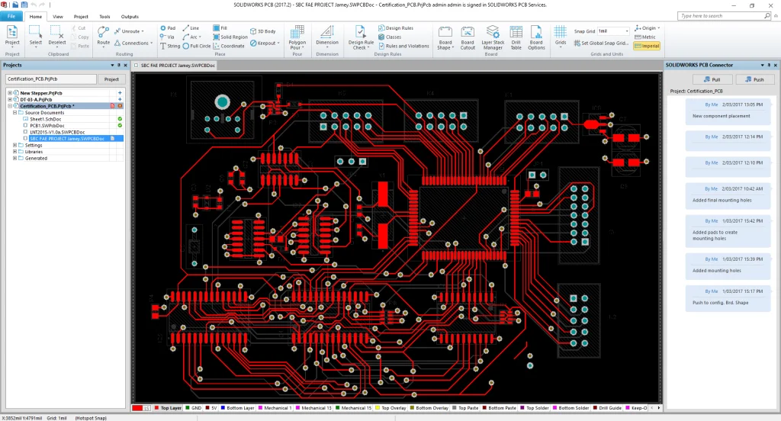Open the Keepout dropdown arrow
The width and height of the screenshot is (781, 421).
pos(279,43)
